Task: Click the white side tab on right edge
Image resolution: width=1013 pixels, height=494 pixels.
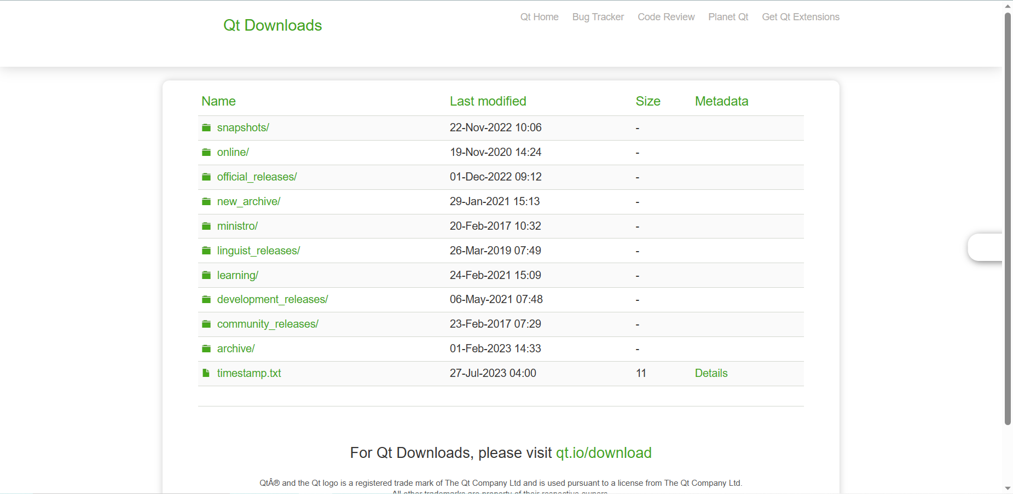Action: (985, 247)
